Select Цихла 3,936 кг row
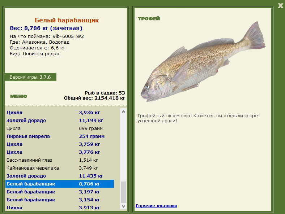This screenshot has height=214, width=285. point(60,113)
